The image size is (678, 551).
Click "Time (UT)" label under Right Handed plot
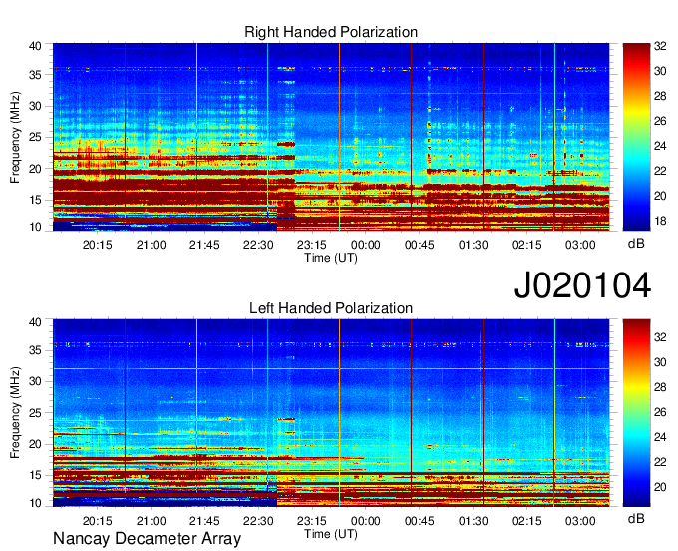(x=331, y=258)
